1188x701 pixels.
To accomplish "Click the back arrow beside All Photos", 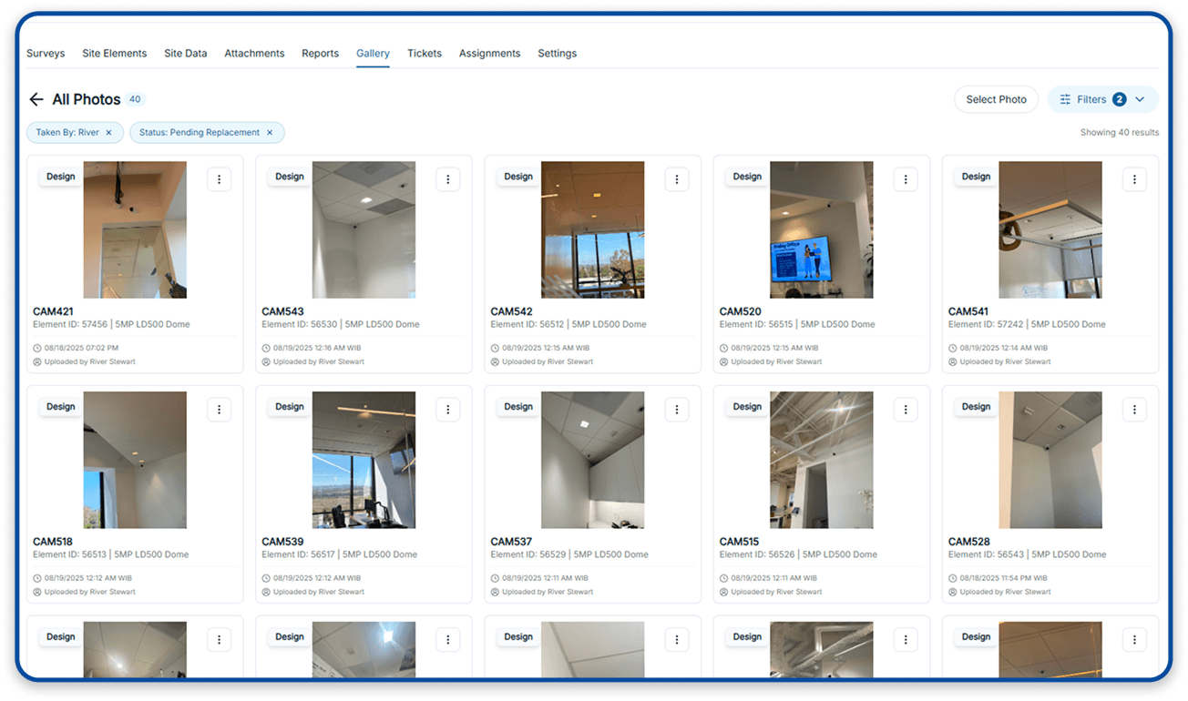I will point(36,100).
